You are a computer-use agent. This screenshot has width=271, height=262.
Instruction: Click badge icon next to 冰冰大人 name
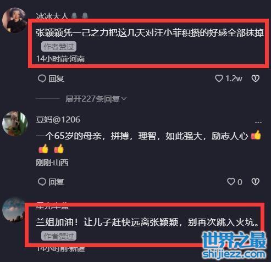(74, 16)
